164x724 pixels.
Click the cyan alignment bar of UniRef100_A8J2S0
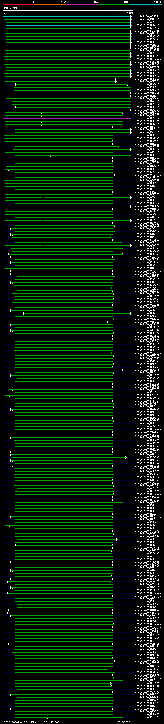tap(68, 17)
